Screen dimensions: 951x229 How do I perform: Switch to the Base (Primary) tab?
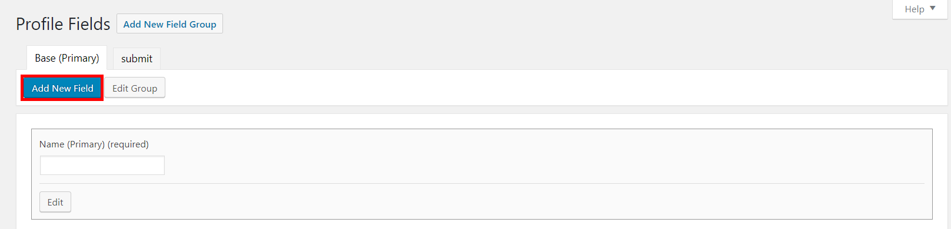tap(66, 58)
